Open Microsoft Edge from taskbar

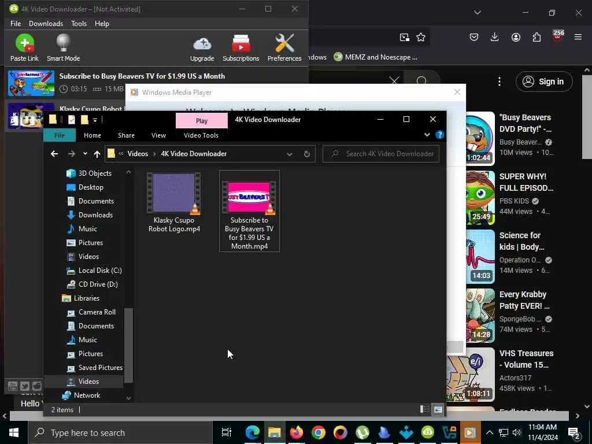pos(252,432)
